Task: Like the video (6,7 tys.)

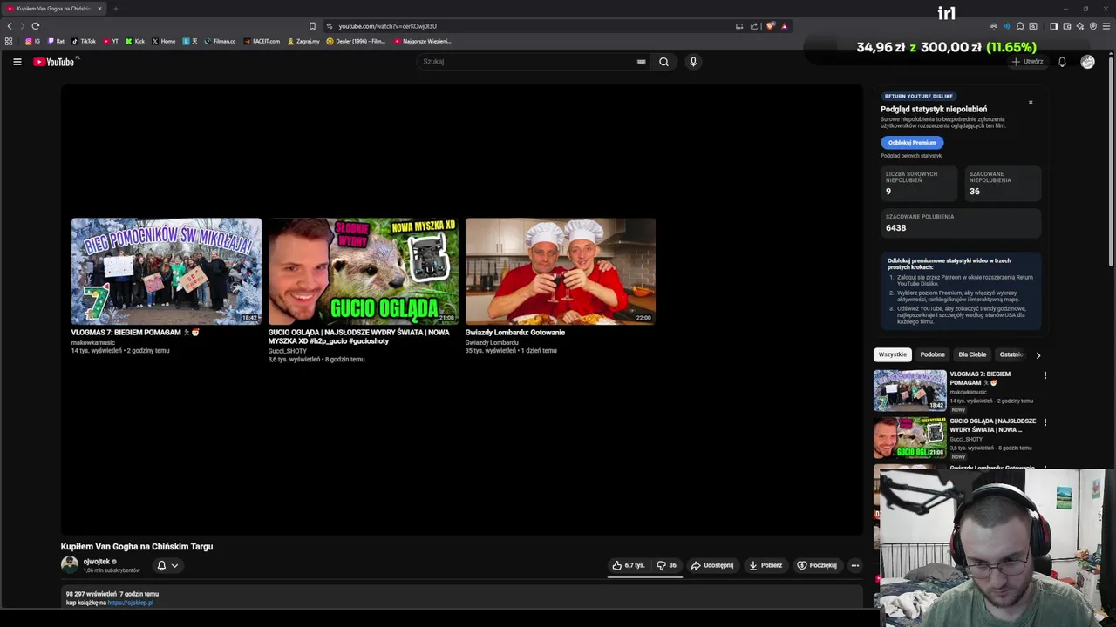Action: click(x=628, y=565)
